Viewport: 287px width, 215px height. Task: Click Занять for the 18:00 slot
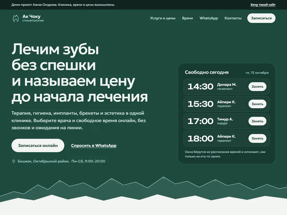[257, 138]
